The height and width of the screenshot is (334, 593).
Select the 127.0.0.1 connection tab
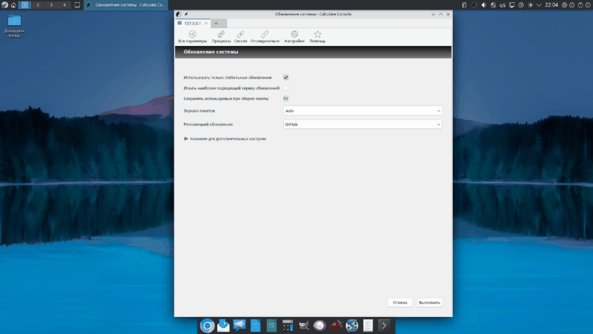coord(193,24)
